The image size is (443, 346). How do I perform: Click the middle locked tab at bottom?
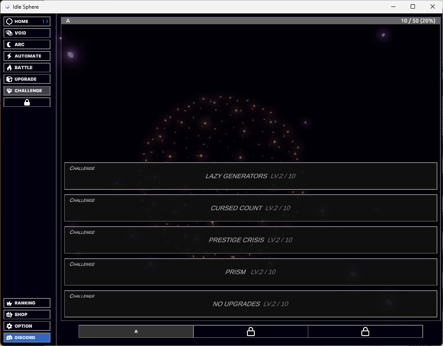click(x=250, y=331)
